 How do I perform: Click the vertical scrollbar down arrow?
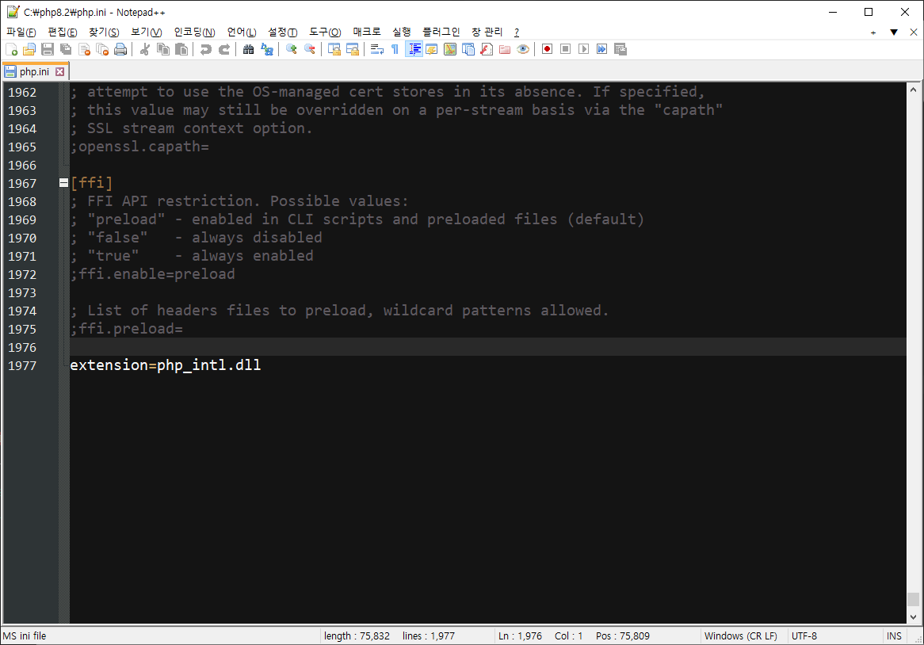(914, 617)
